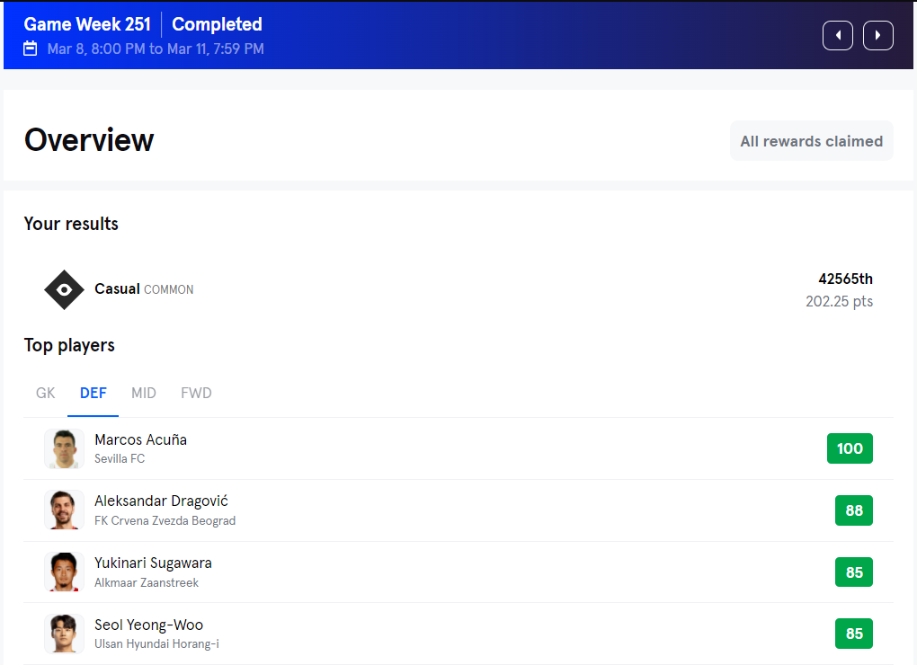Open Marcos Acuña's player photo
Screen dimensions: 917x665
[65, 448]
